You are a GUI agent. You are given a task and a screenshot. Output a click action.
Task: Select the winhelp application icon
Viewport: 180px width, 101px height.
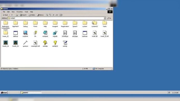pos(45,43)
